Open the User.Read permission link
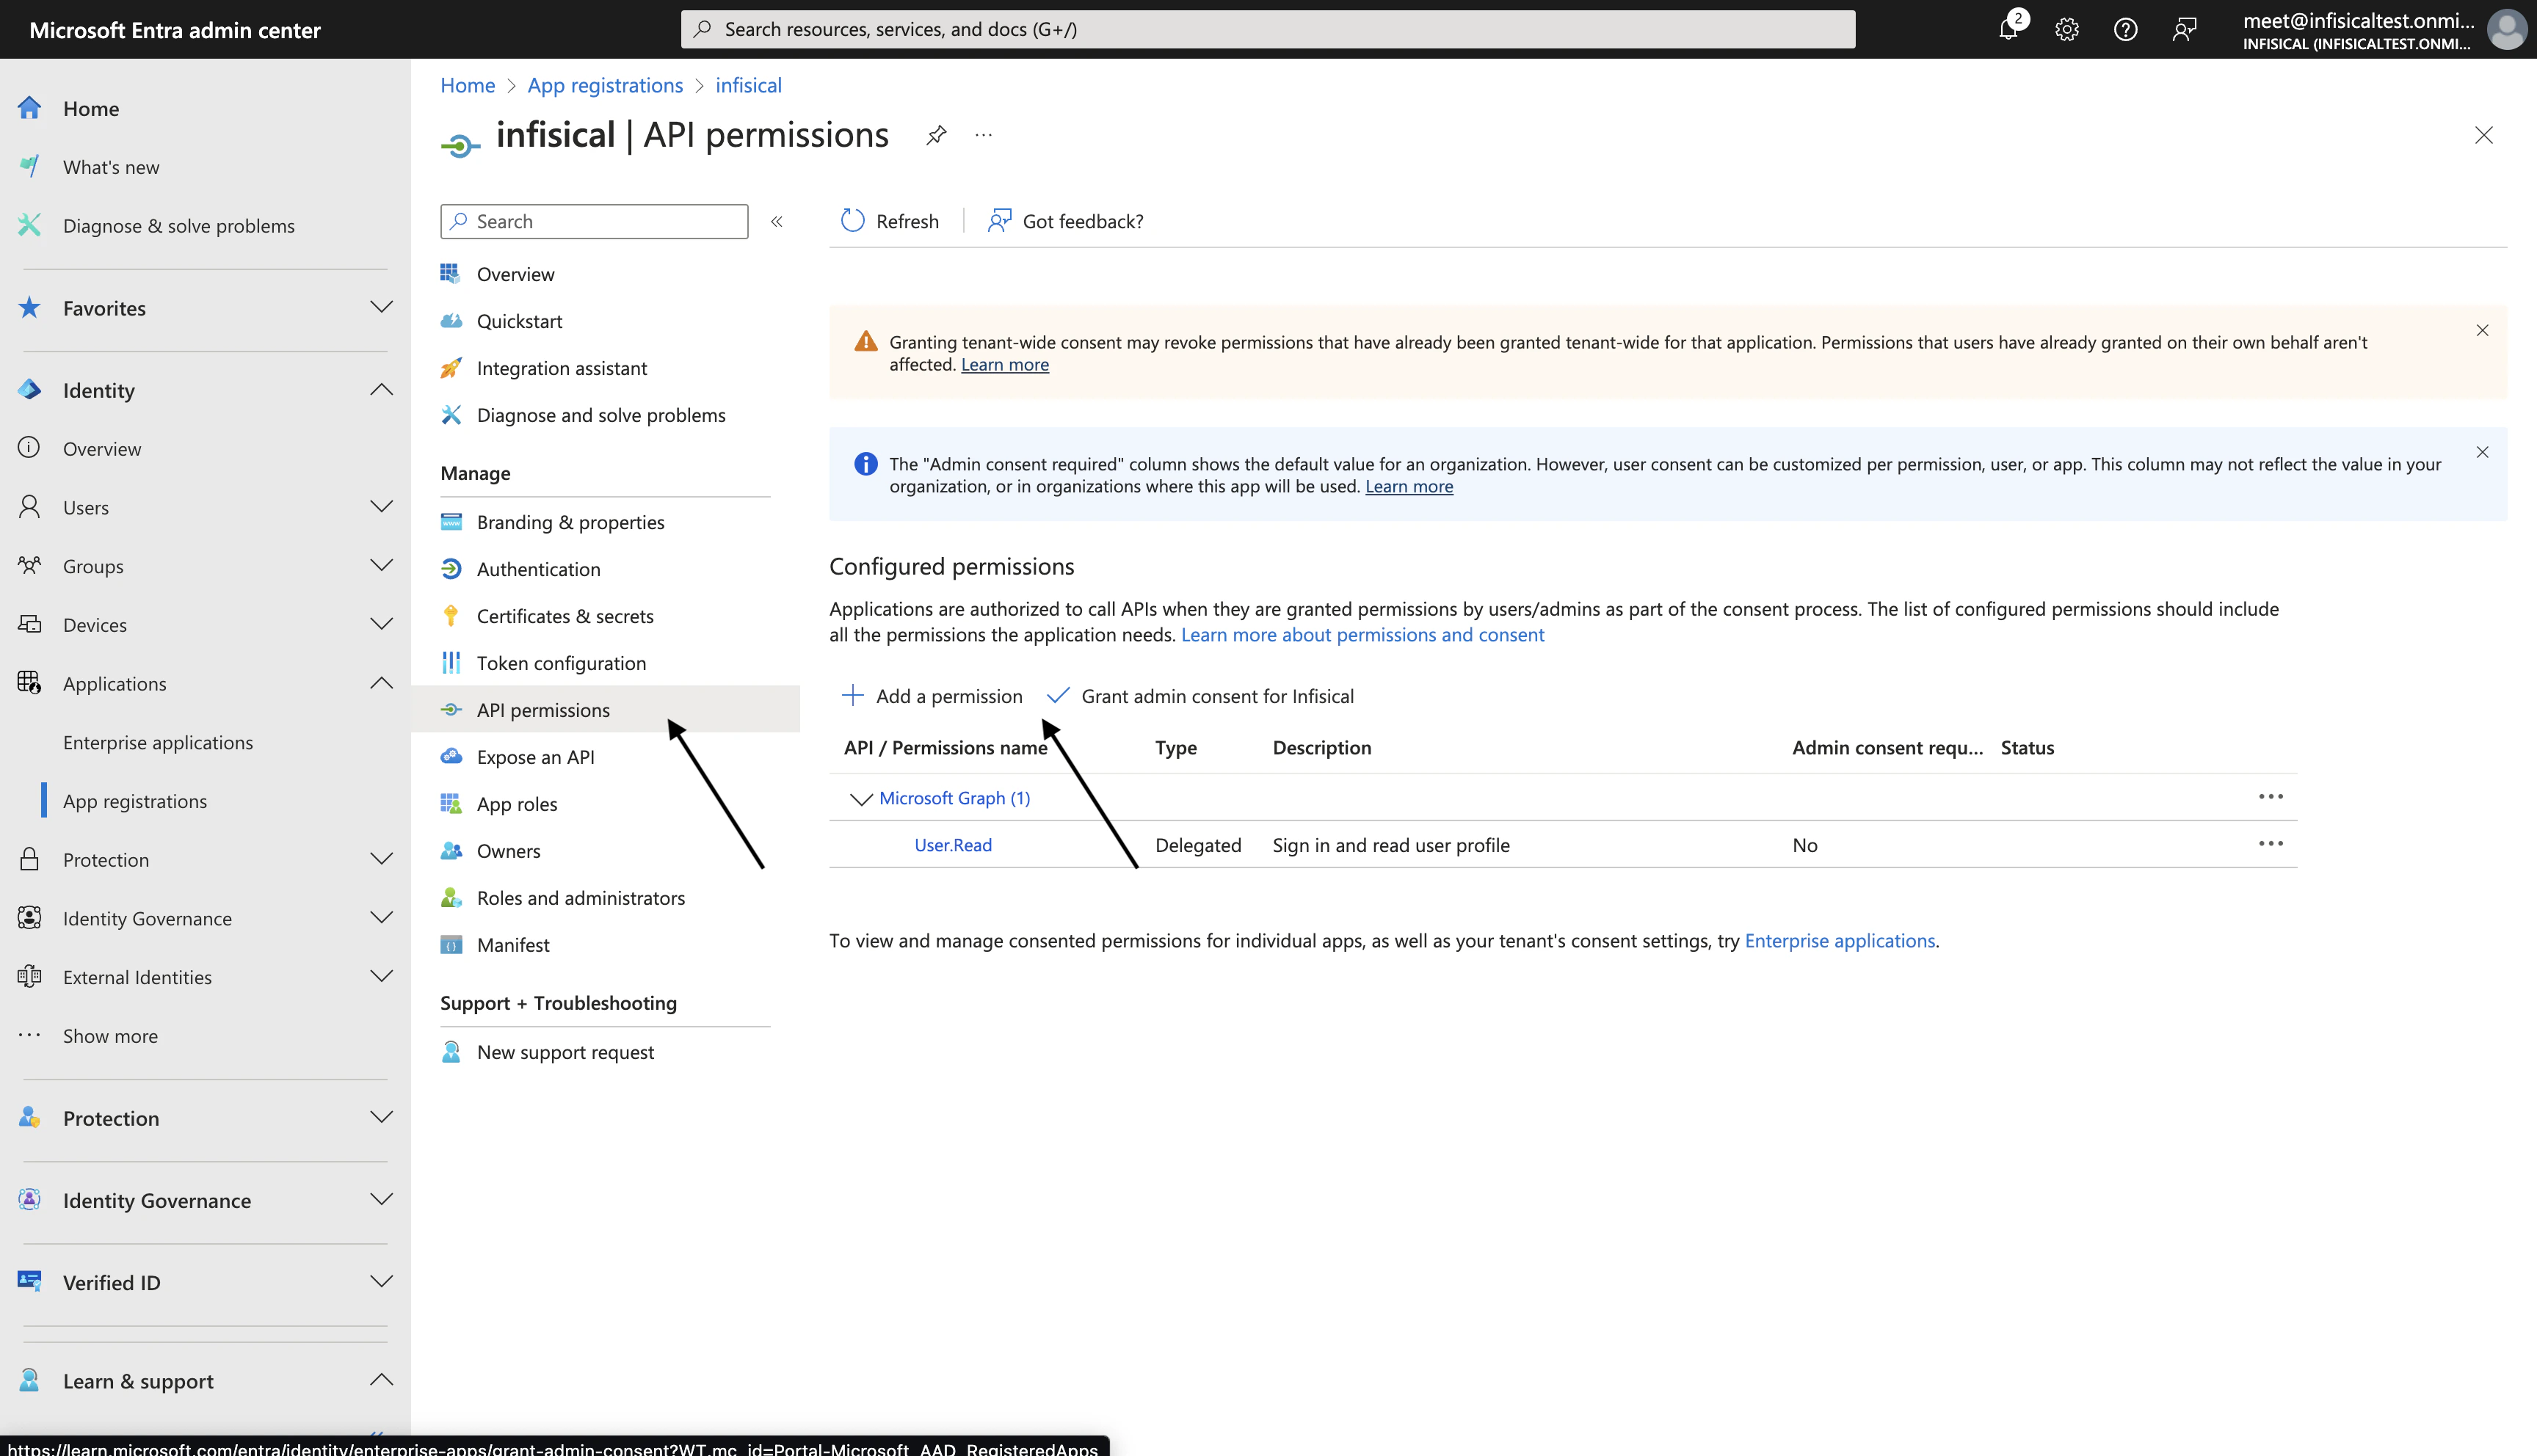The height and width of the screenshot is (1456, 2537). 953,845
